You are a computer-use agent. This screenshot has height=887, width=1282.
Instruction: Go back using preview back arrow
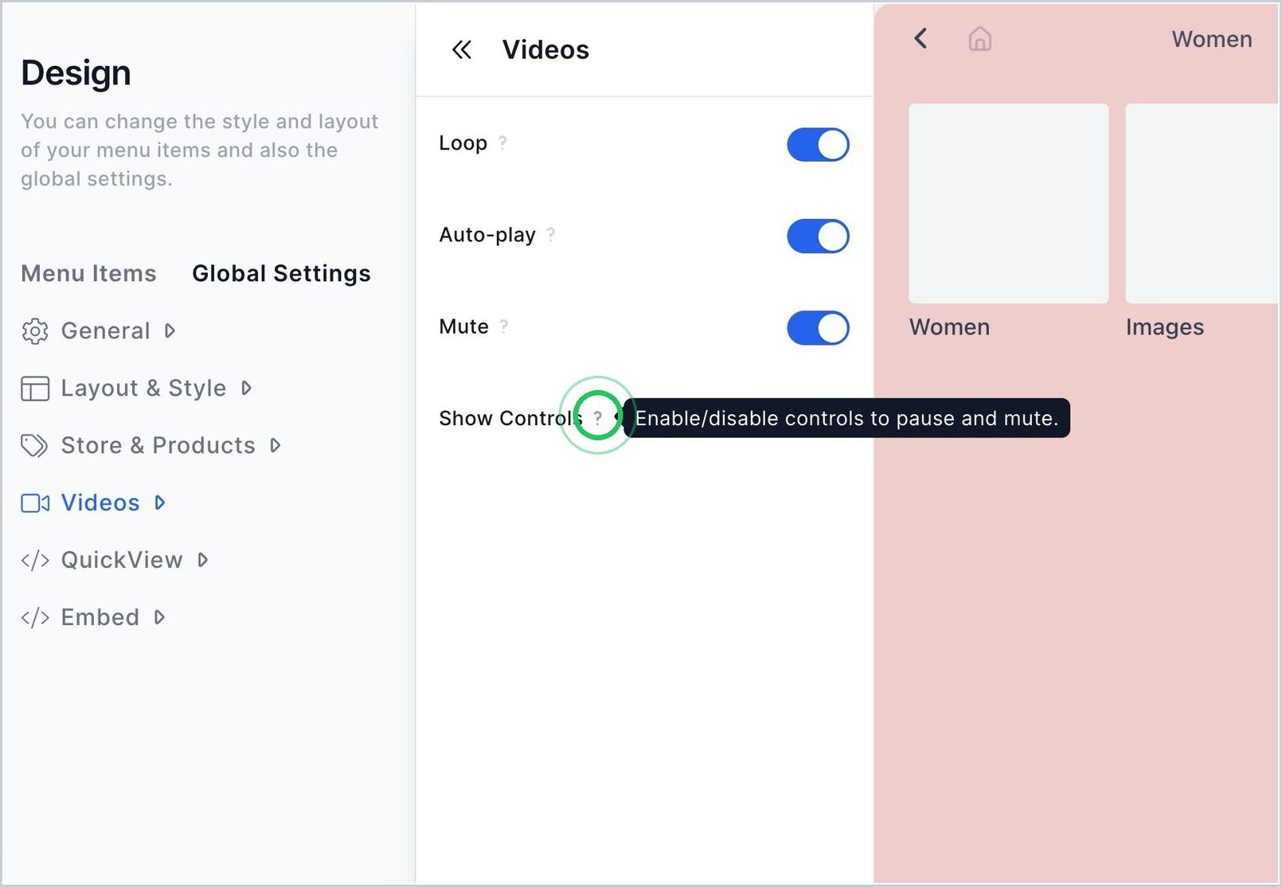click(x=920, y=38)
